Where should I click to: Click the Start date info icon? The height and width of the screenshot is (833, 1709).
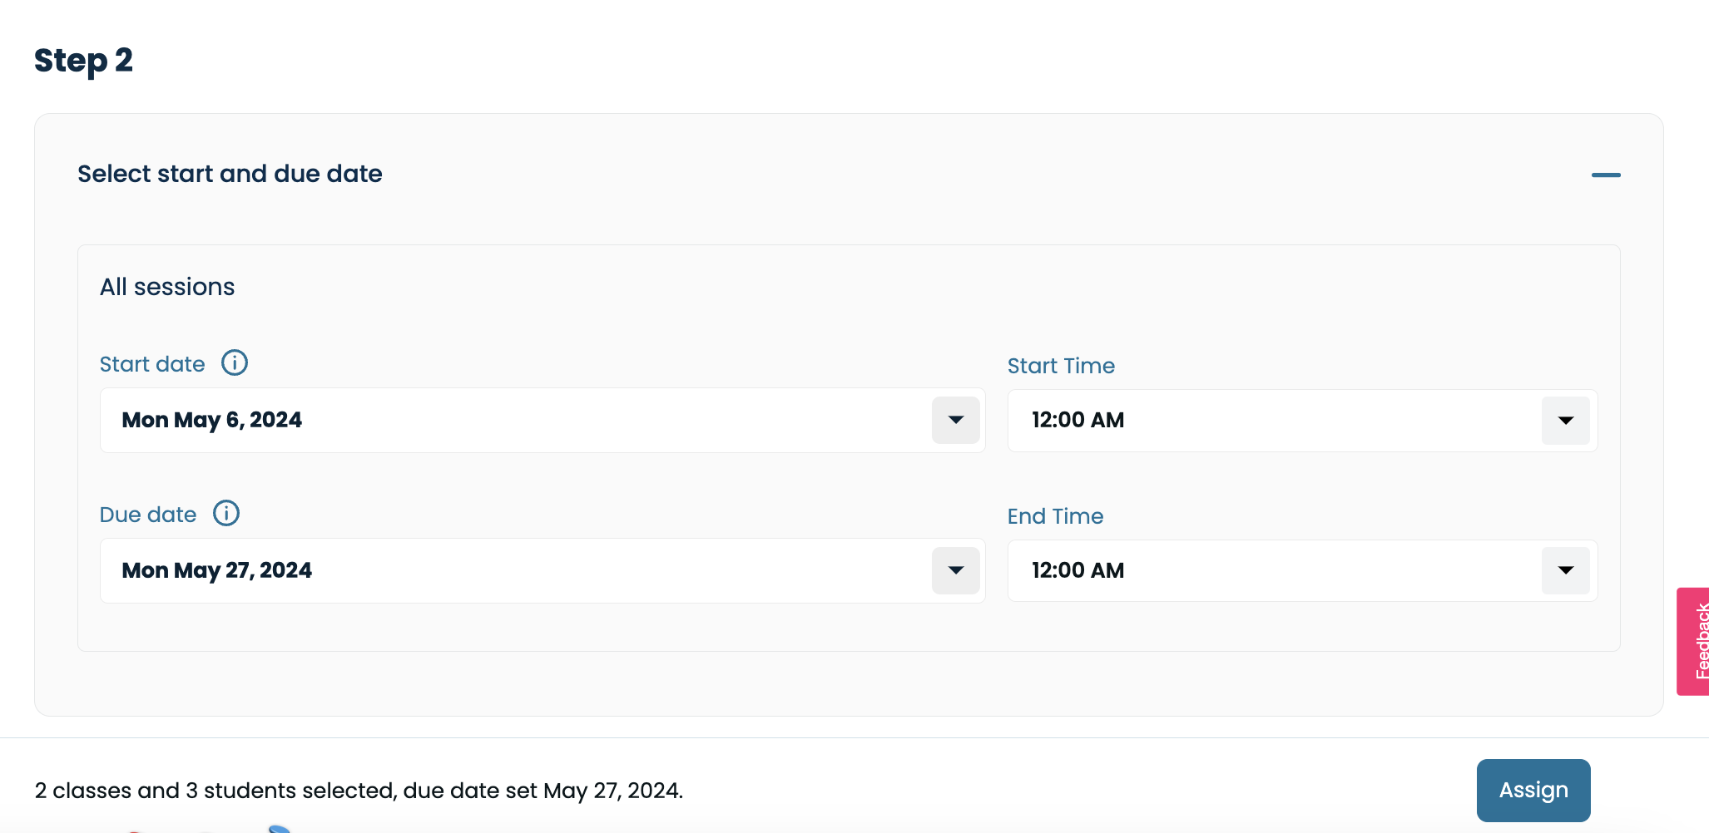(x=235, y=363)
